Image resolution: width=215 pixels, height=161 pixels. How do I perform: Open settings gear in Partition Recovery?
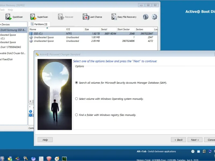click(154, 17)
